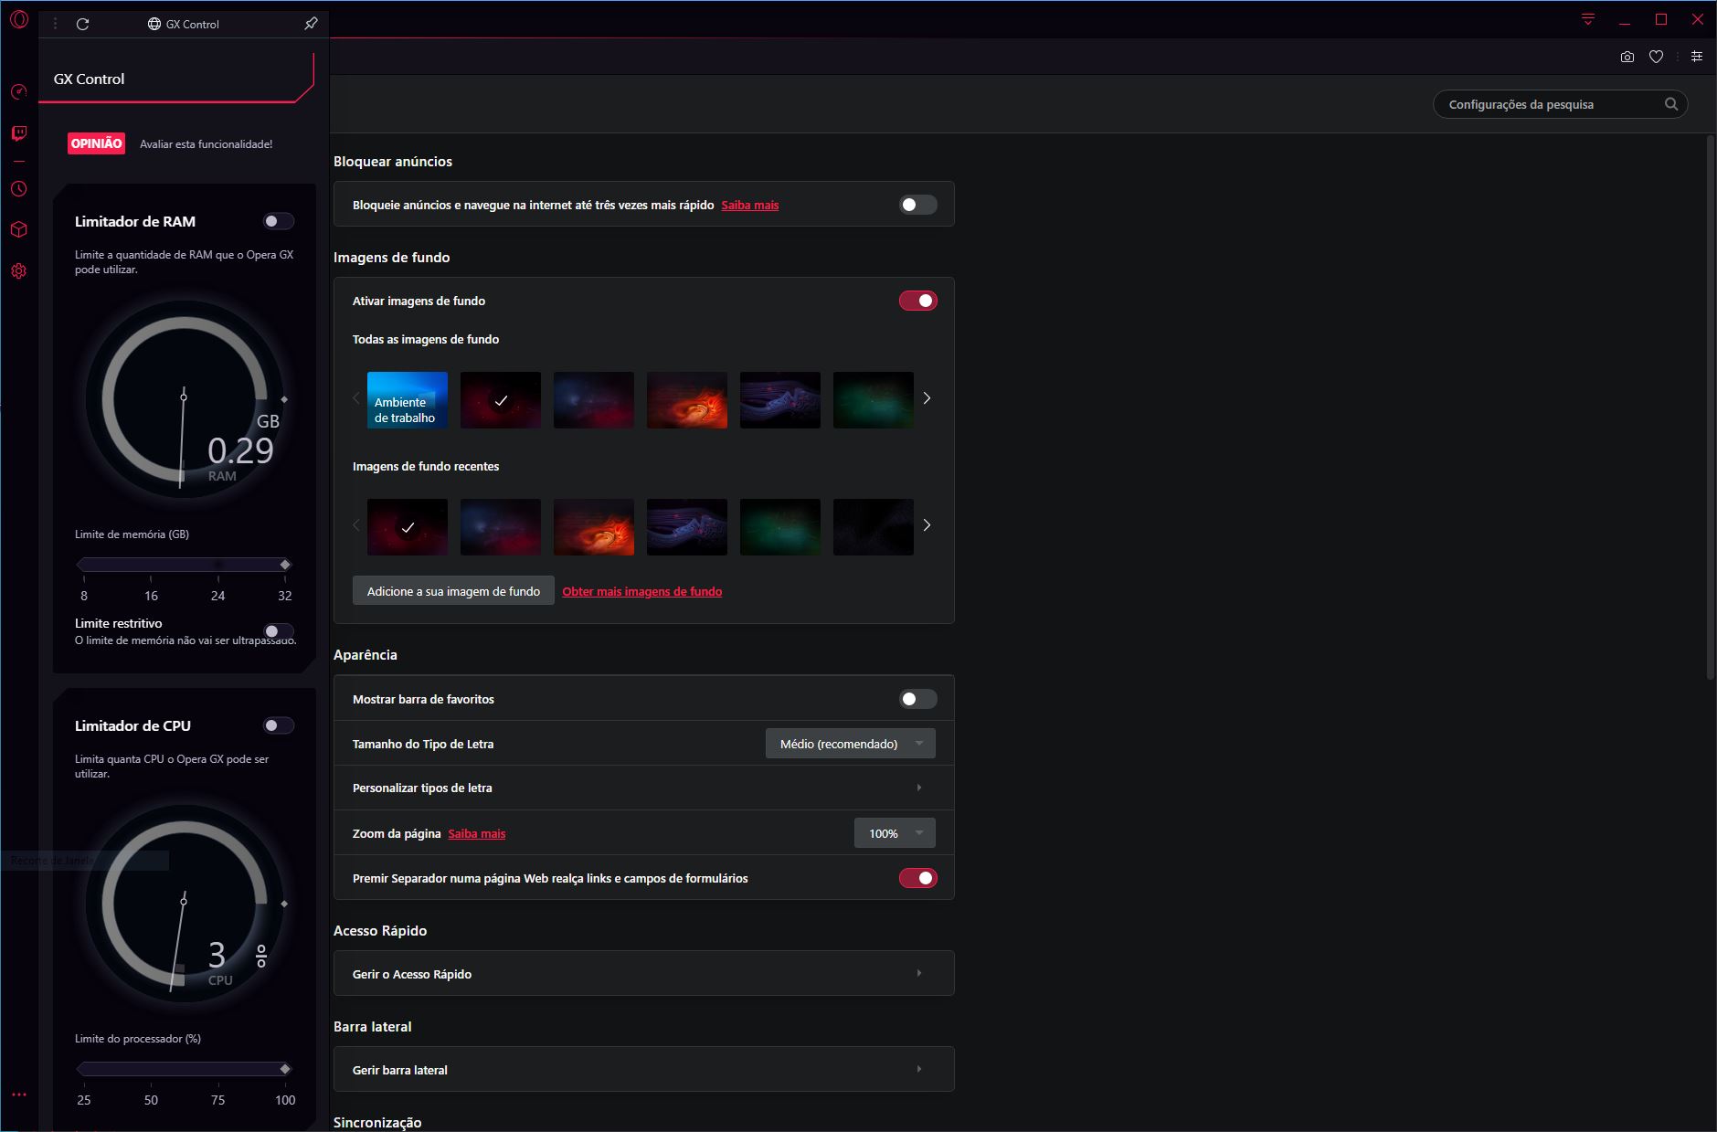This screenshot has height=1132, width=1717.
Task: Adjust the Limite de memória slider
Action: point(184,565)
